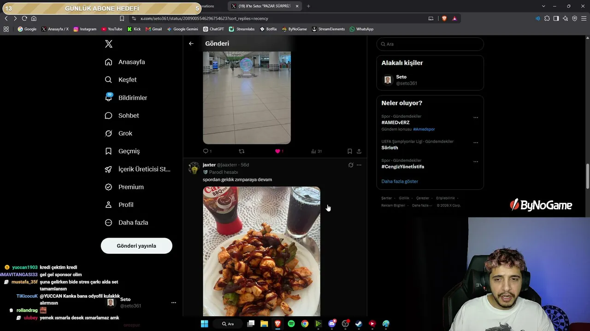Open the Sörloth trending topic
Viewport: 590px width, 331px height.
[389, 148]
